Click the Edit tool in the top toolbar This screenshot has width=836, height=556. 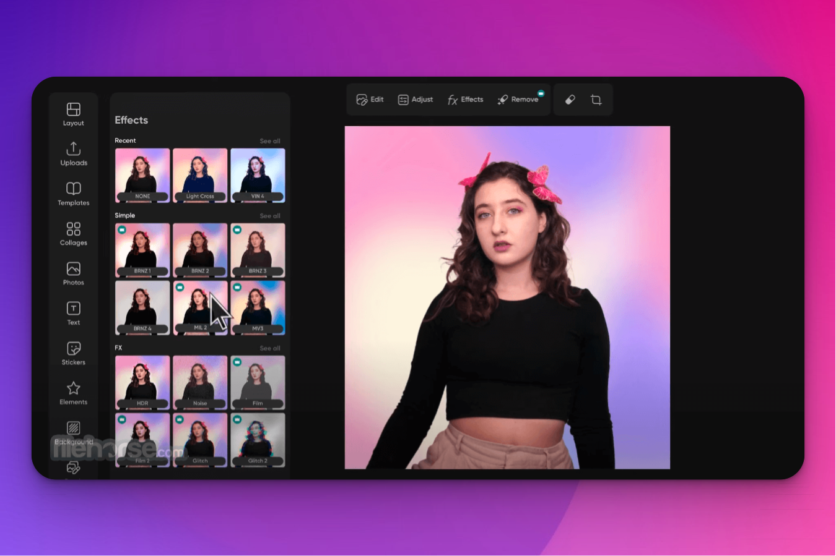coord(370,100)
